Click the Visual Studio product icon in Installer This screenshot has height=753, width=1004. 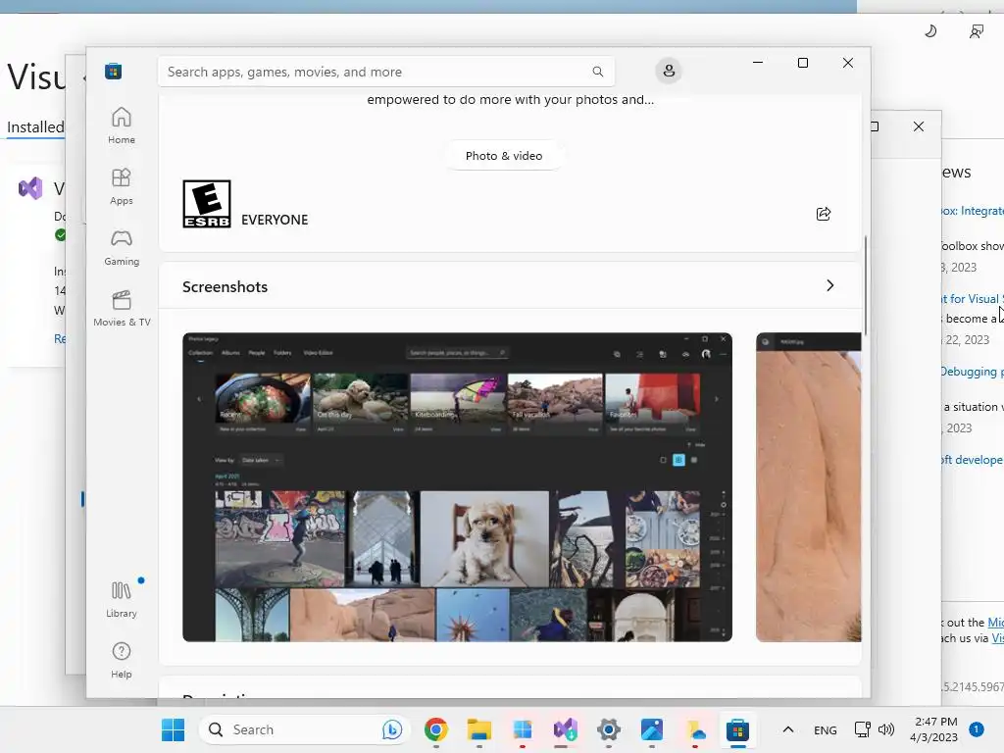(x=30, y=188)
